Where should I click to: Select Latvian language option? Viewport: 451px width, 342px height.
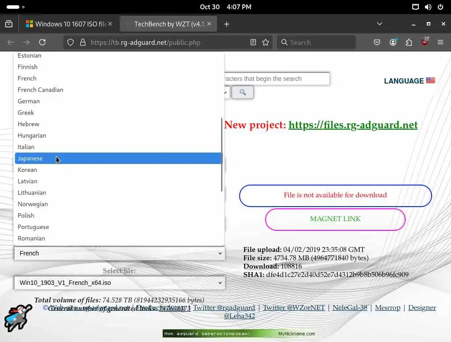(119, 181)
